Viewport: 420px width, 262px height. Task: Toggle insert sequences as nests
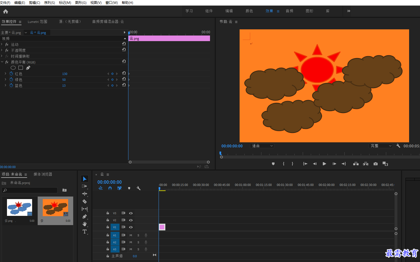point(101,188)
